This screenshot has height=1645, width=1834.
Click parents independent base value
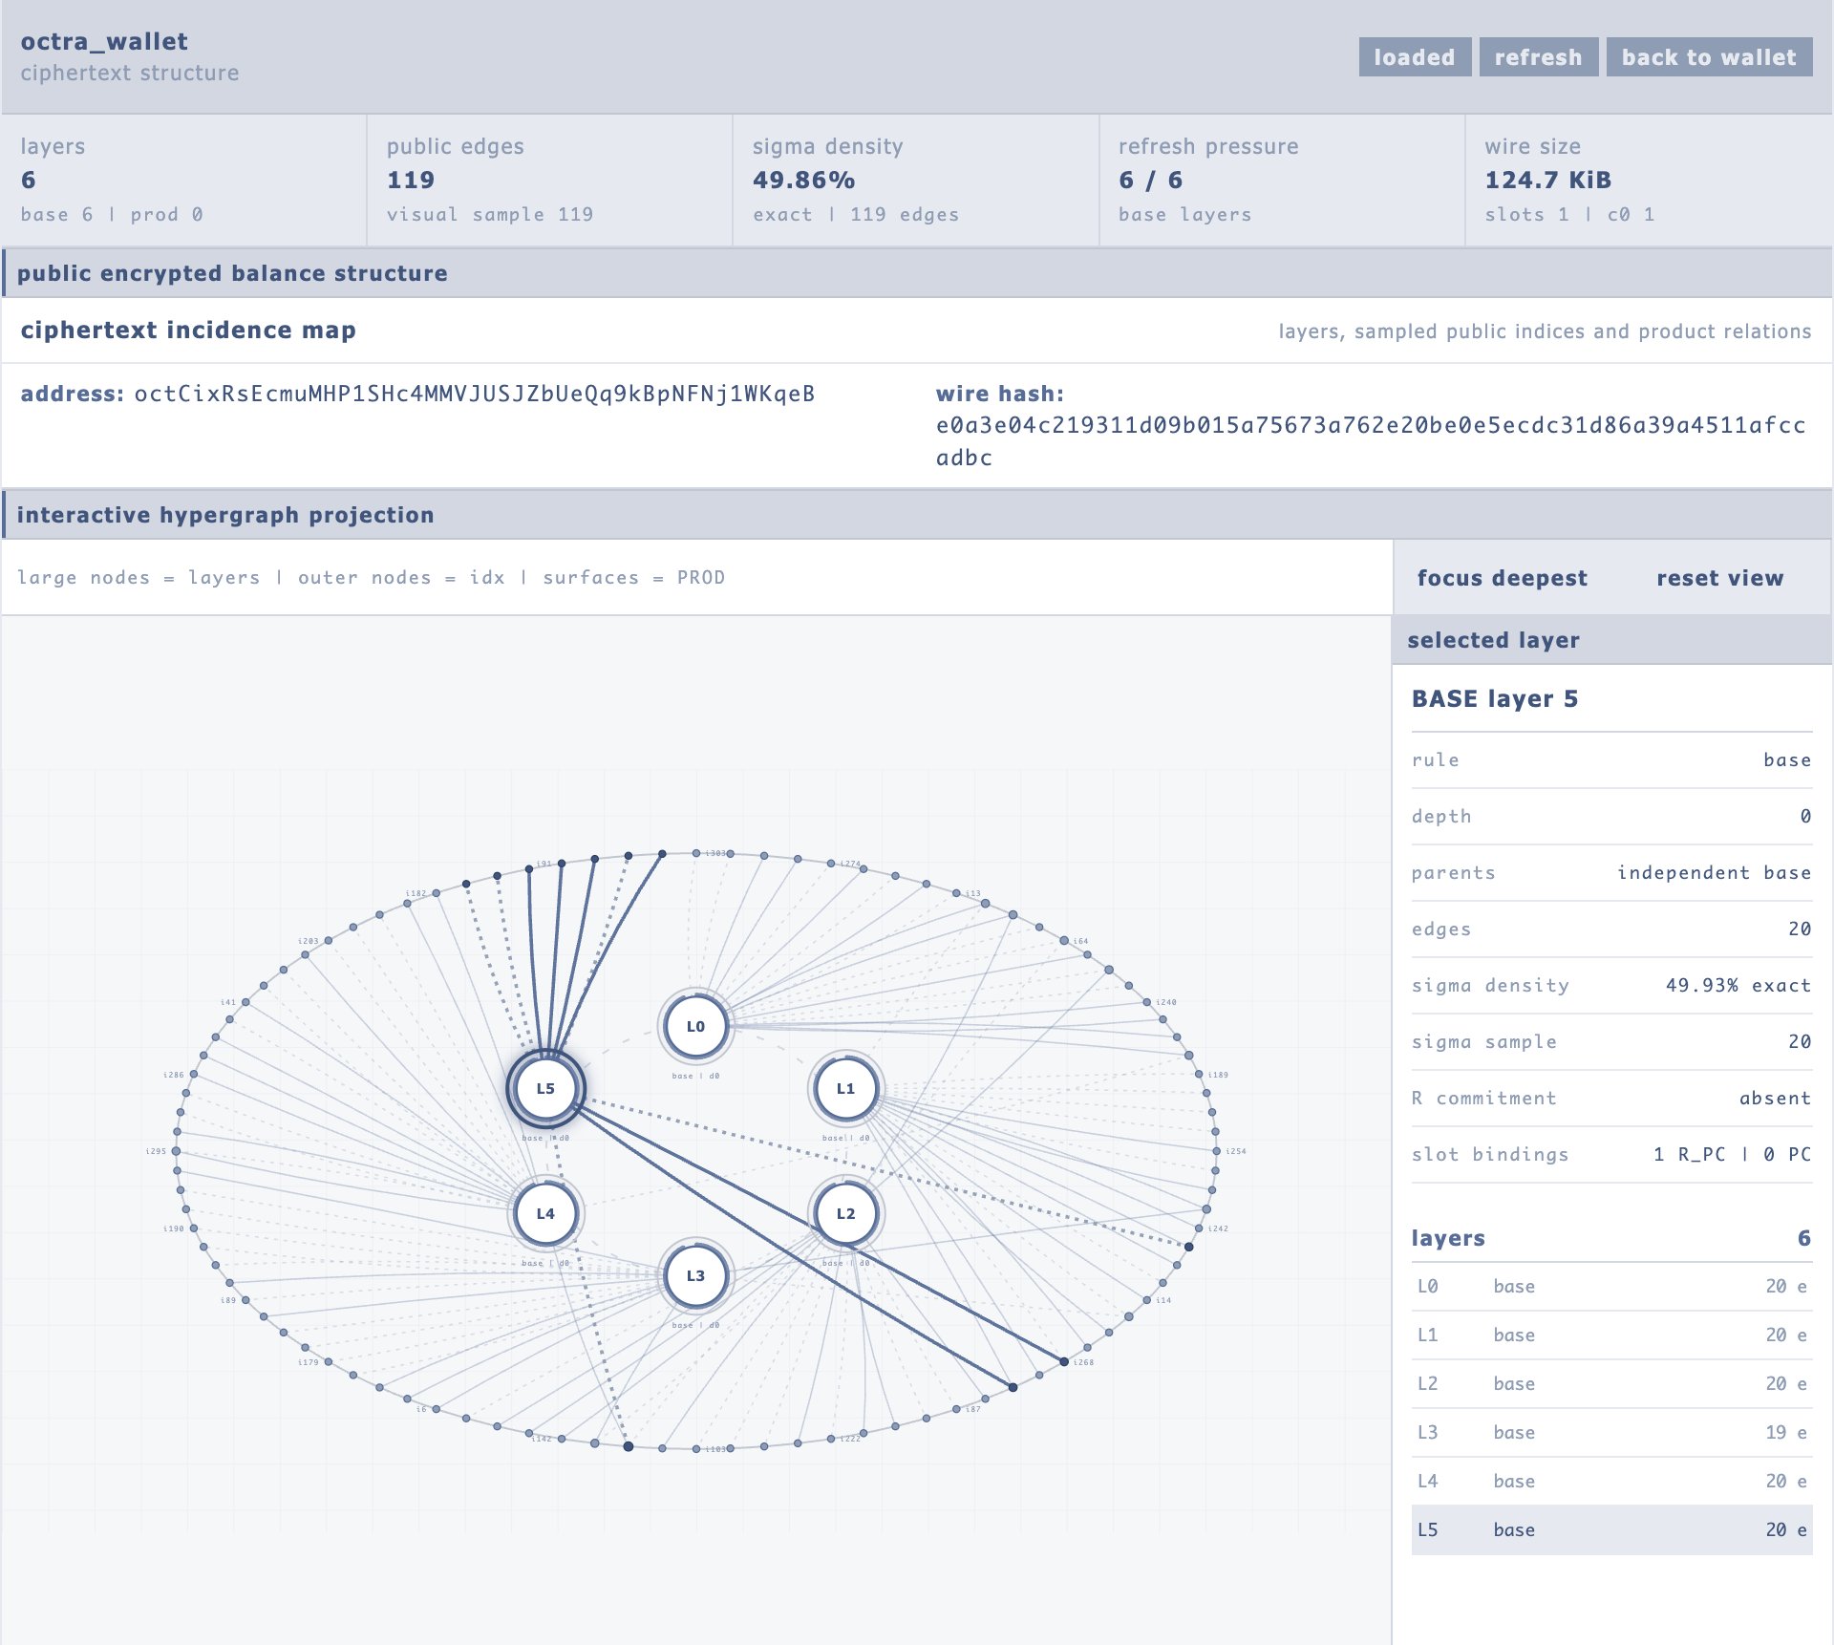click(1714, 873)
